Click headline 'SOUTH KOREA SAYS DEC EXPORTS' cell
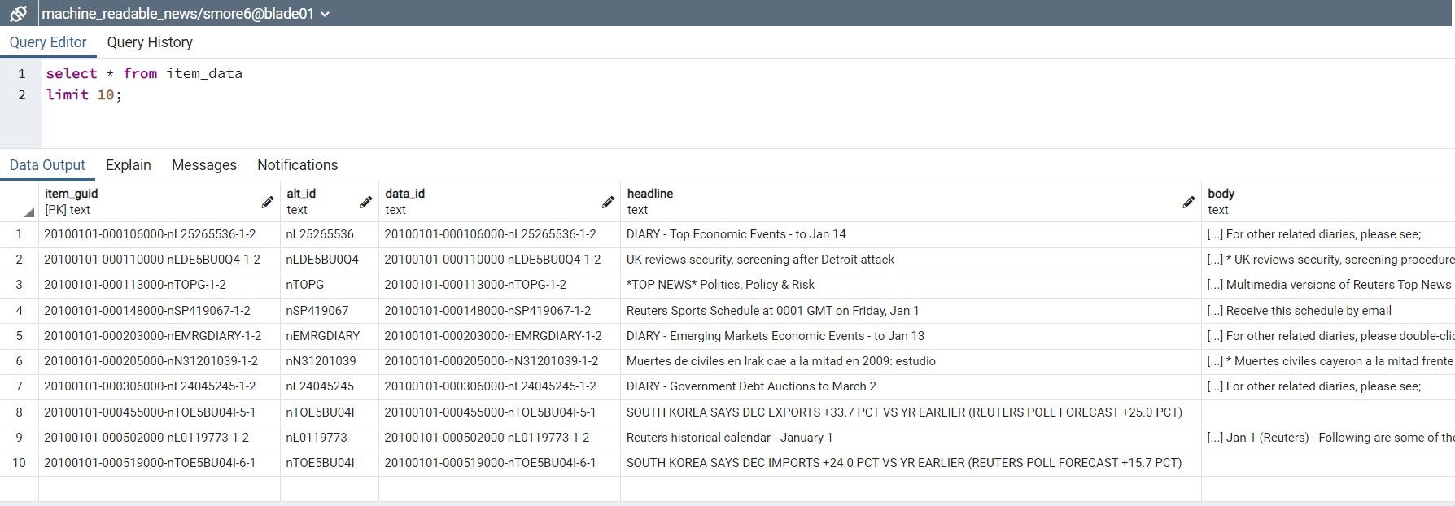1455x506 pixels. [911, 412]
